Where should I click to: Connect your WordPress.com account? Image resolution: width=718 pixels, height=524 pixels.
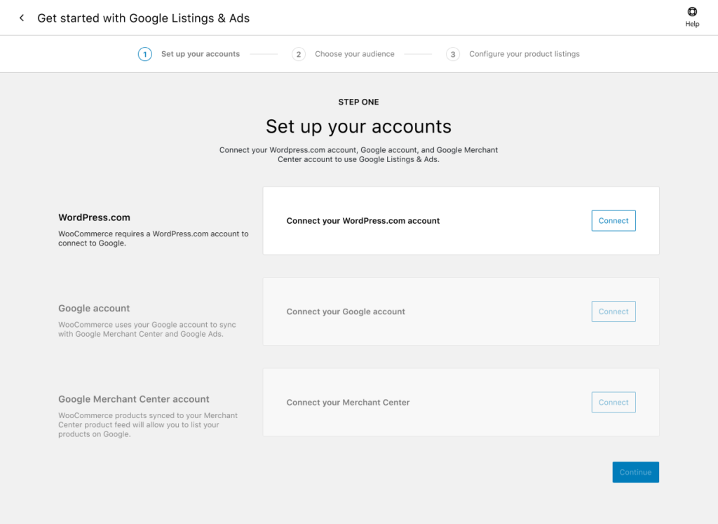pyautogui.click(x=613, y=221)
